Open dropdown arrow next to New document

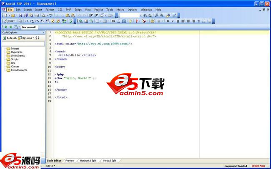click(9, 15)
